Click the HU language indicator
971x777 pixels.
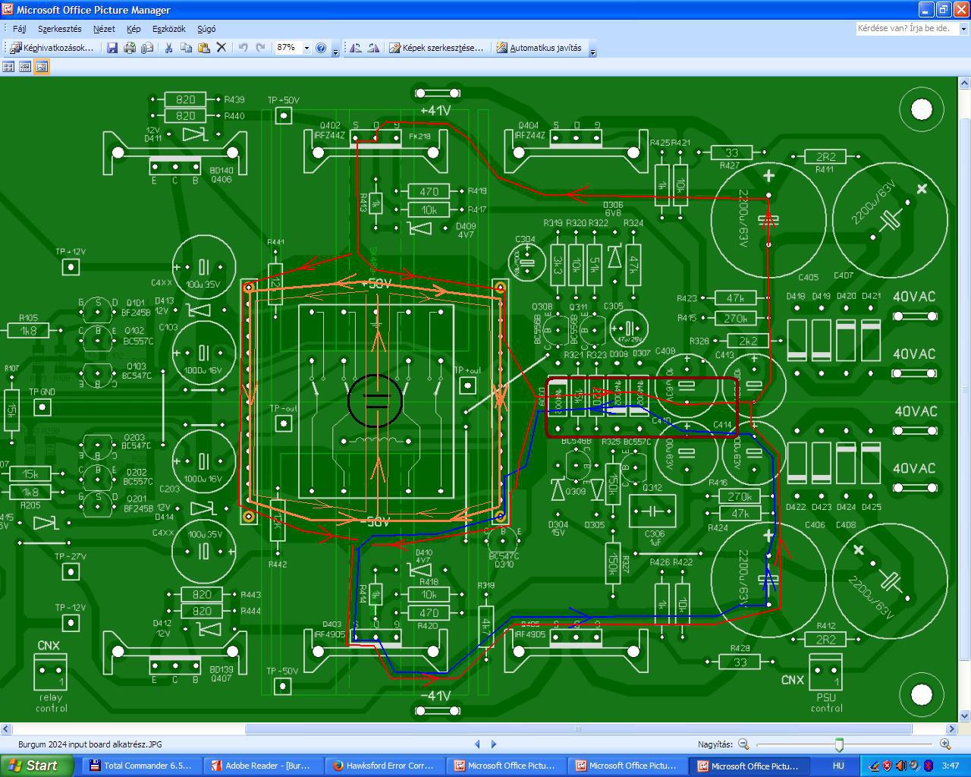pyautogui.click(x=838, y=766)
